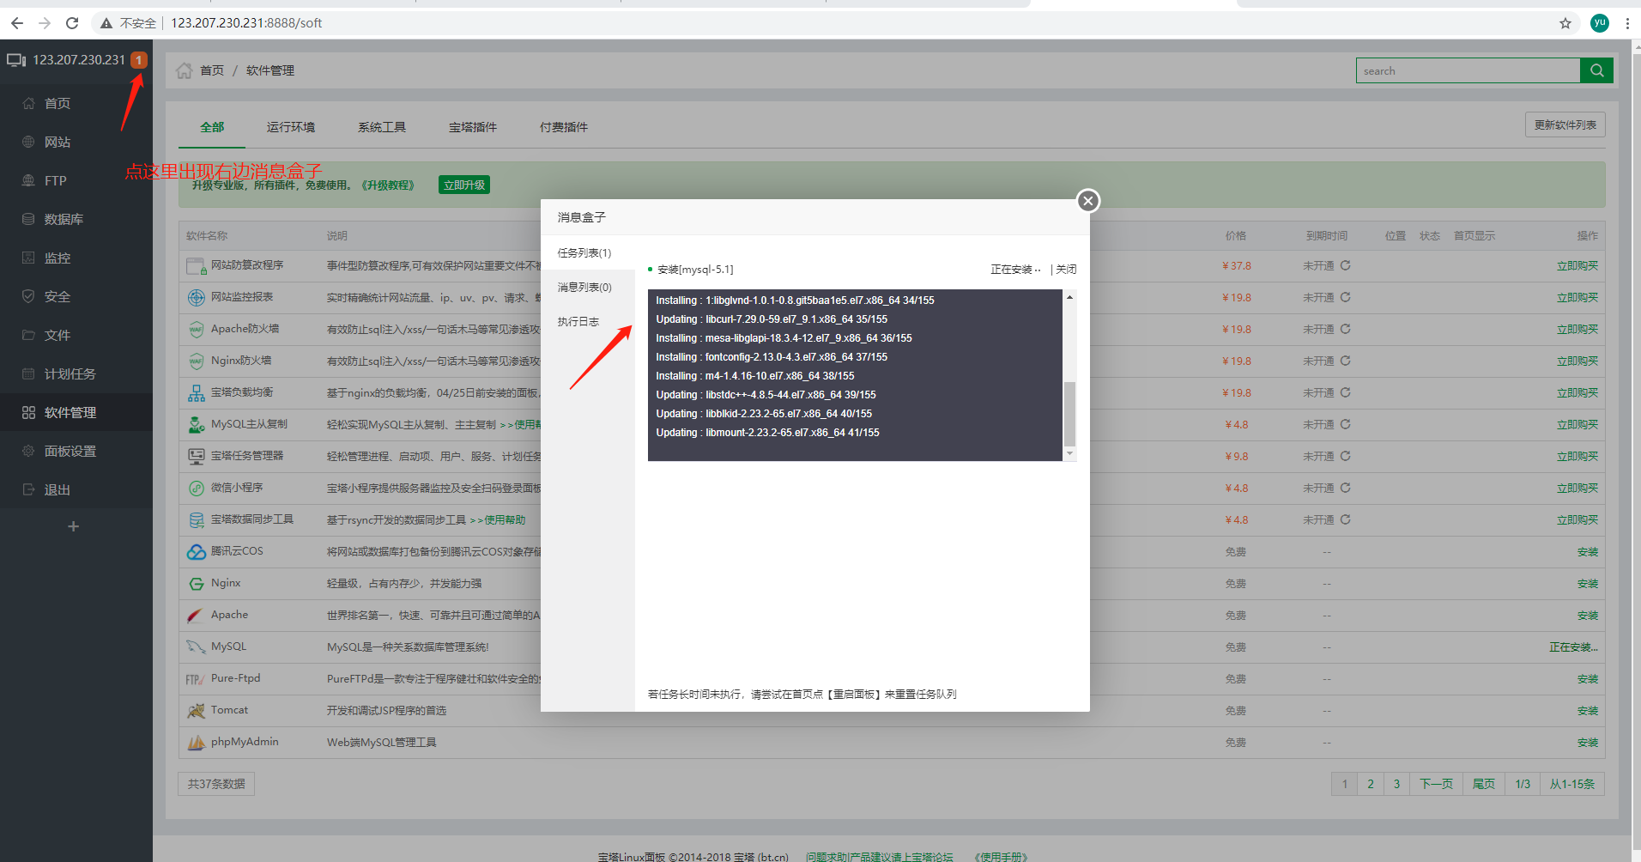Switch to the 系统工具 tab
The image size is (1641, 862).
[382, 127]
